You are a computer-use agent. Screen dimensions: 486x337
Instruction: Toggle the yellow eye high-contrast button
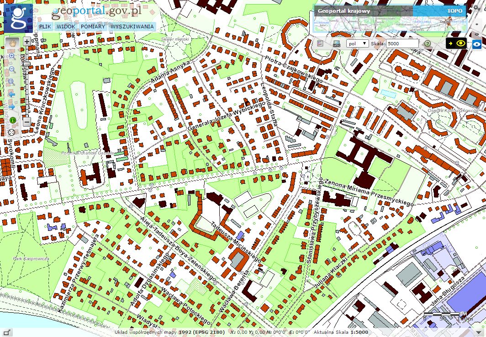(x=457, y=43)
